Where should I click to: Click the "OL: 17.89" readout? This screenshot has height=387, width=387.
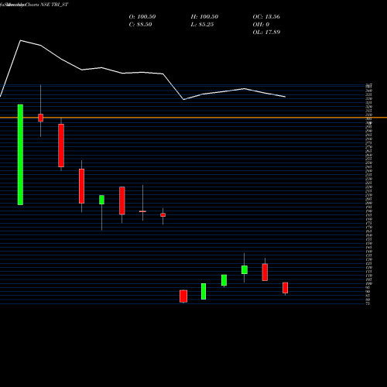pyautogui.click(x=266, y=33)
